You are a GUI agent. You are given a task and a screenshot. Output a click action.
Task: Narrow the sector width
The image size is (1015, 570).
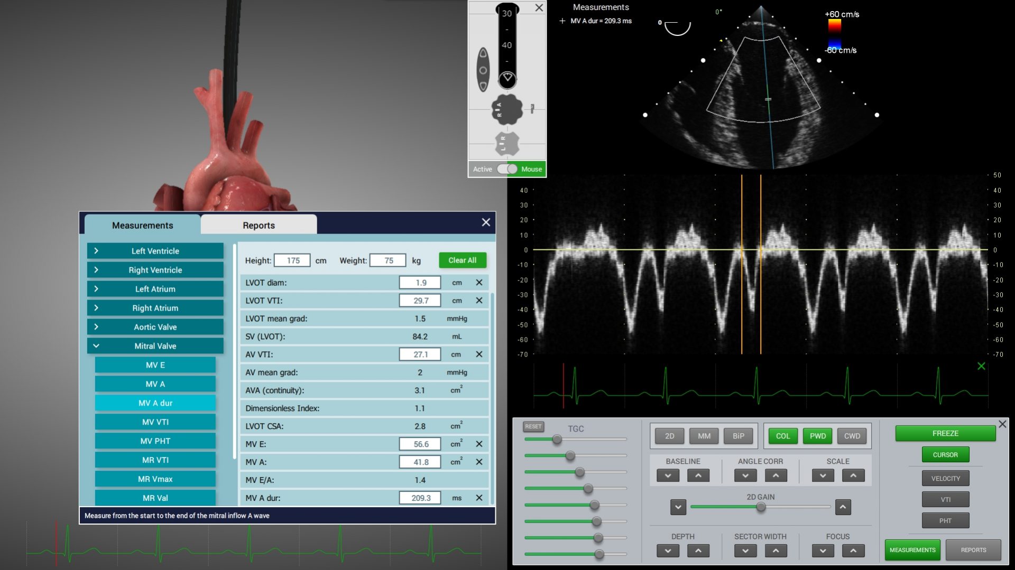coord(745,550)
